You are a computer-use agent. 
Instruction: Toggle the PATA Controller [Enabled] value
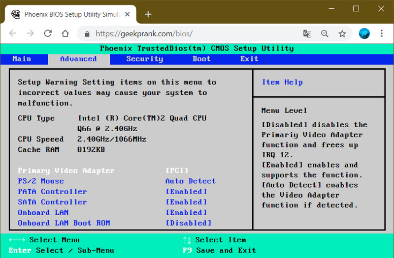(x=186, y=192)
